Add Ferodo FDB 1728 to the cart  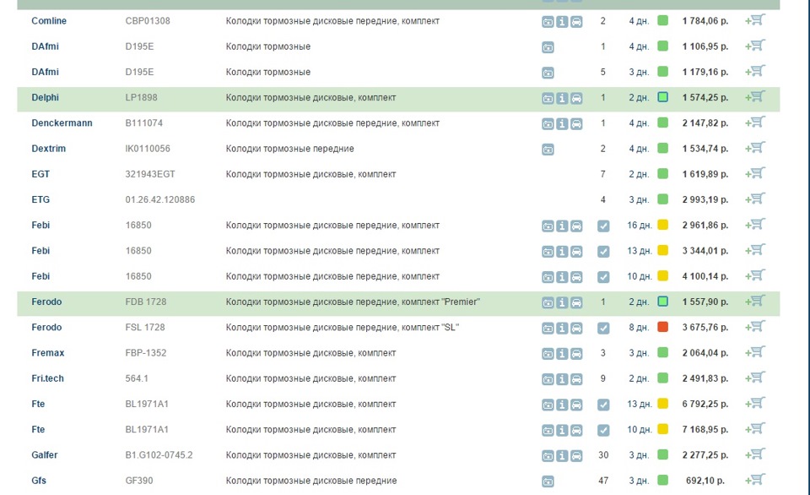point(754,301)
